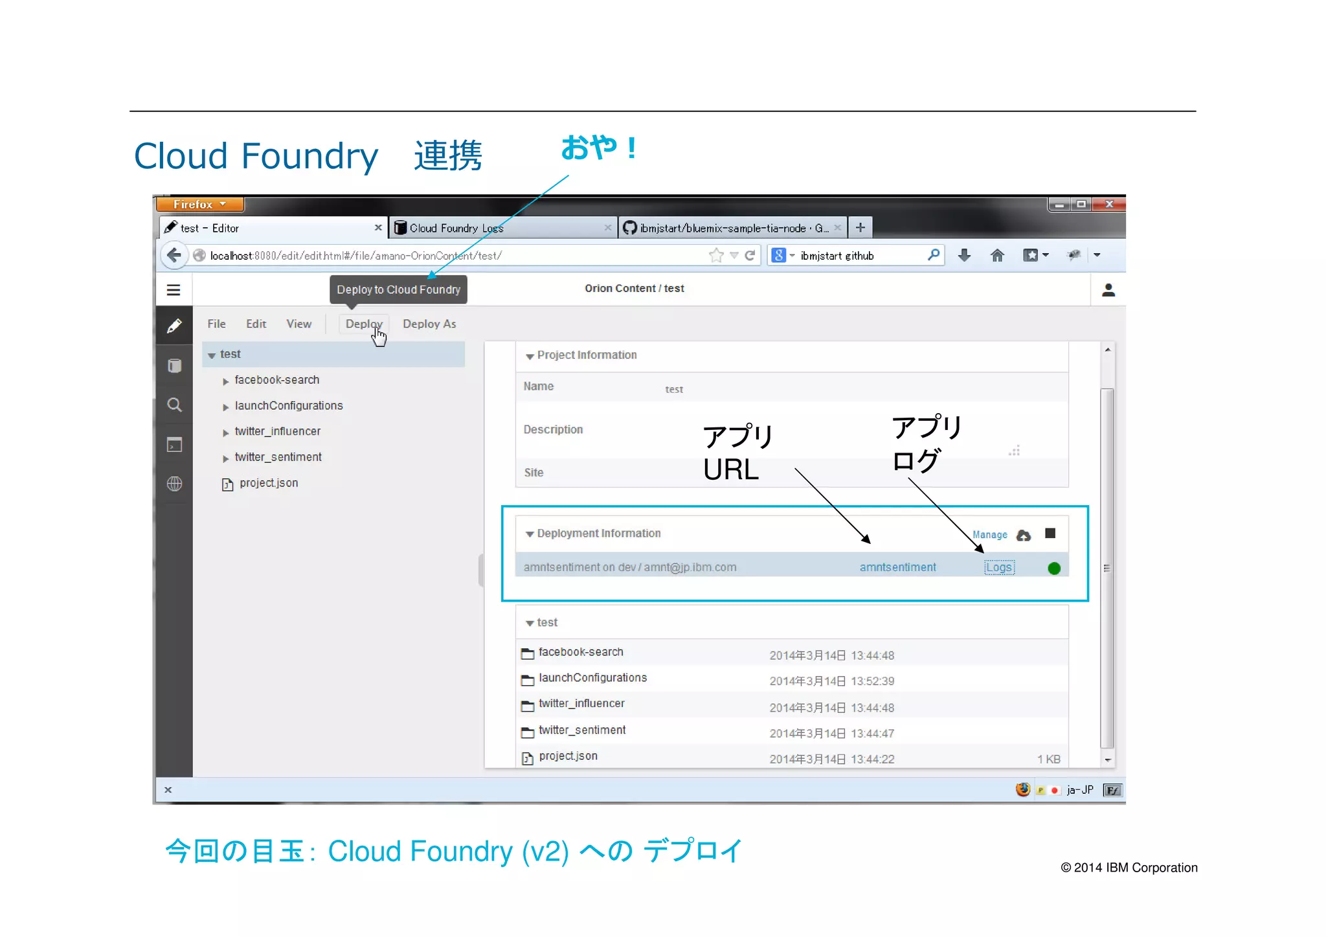
Task: Open the File menu
Action: click(216, 324)
